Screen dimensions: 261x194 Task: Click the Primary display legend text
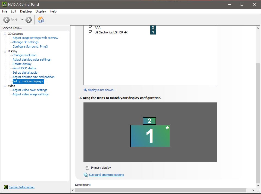tap(101, 168)
